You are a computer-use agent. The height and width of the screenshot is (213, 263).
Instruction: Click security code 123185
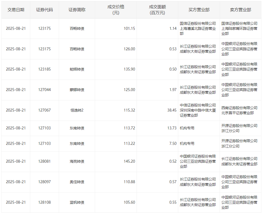click(x=44, y=69)
